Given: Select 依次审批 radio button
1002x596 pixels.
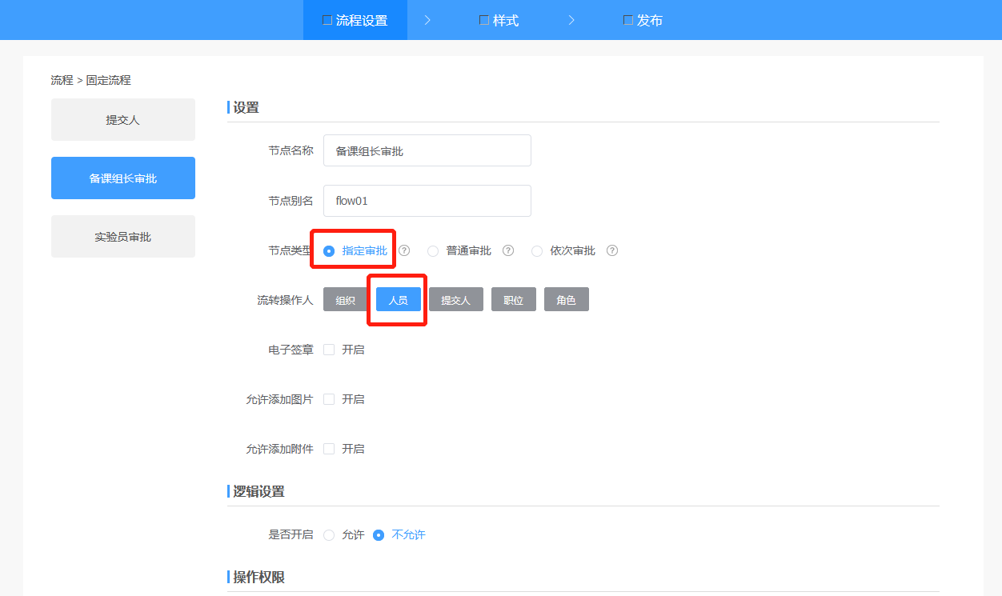Looking at the screenshot, I should [x=537, y=251].
